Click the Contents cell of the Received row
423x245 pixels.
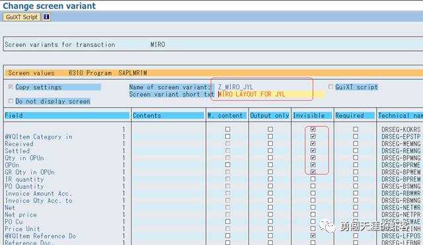pos(169,143)
